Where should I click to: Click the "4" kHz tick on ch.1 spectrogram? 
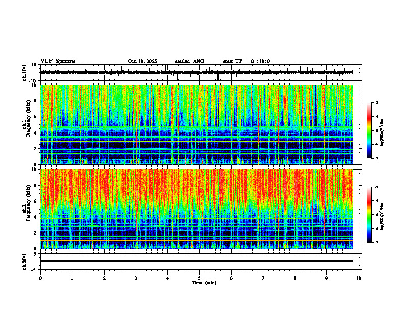(36, 133)
